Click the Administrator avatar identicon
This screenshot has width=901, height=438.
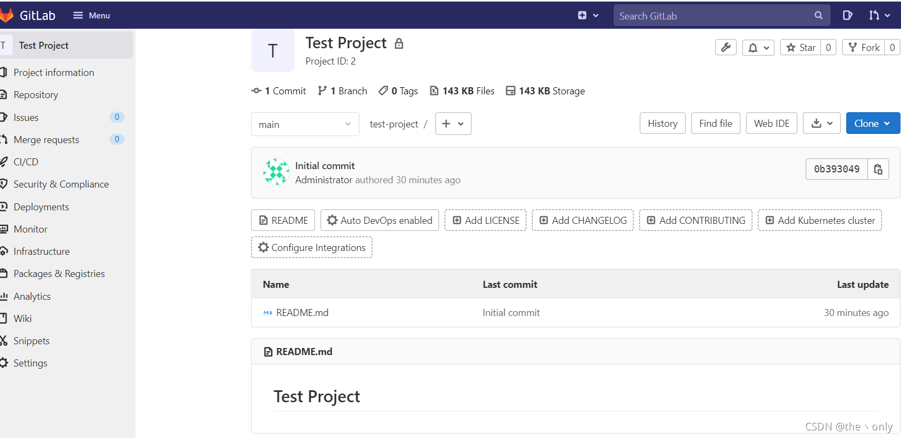(x=276, y=172)
